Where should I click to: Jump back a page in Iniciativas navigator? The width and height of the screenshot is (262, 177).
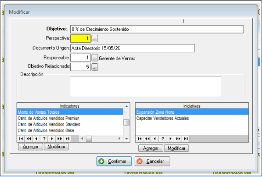147,138
